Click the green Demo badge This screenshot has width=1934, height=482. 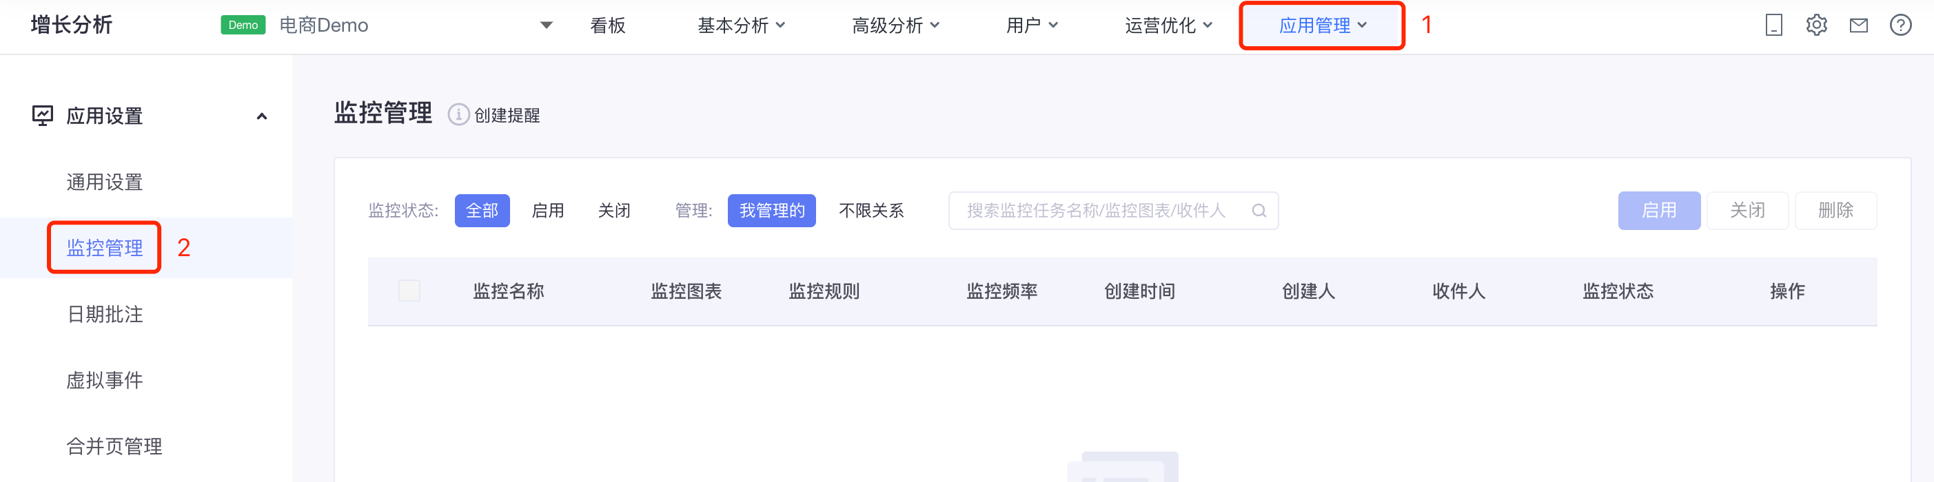[x=243, y=25]
